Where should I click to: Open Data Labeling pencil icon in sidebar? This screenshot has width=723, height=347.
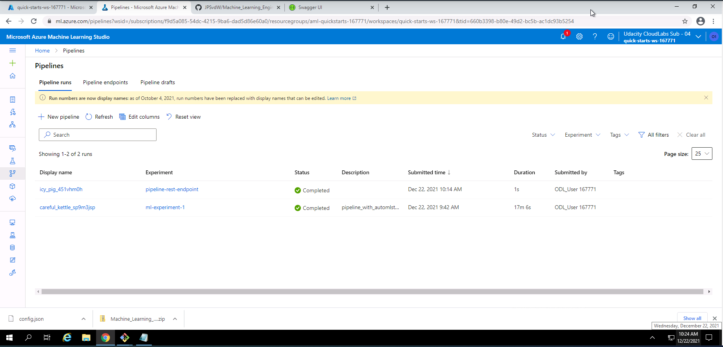[x=13, y=260]
